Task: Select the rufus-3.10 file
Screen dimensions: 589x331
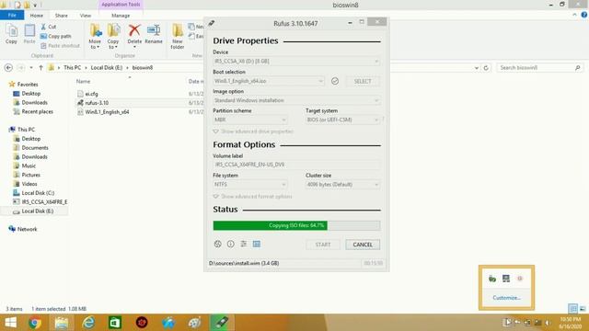Action: [x=97, y=103]
